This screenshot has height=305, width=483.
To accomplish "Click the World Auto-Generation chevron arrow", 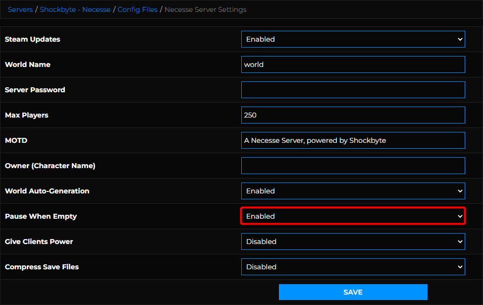I will 460,191.
